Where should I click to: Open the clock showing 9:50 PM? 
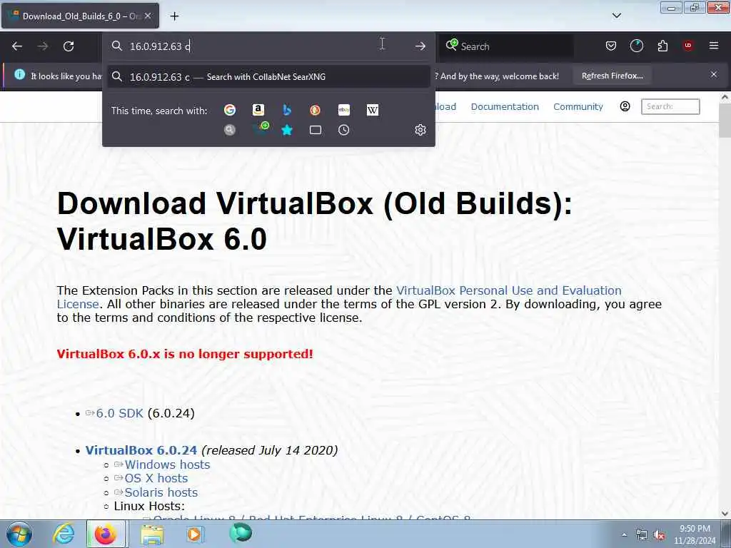pyautogui.click(x=695, y=534)
